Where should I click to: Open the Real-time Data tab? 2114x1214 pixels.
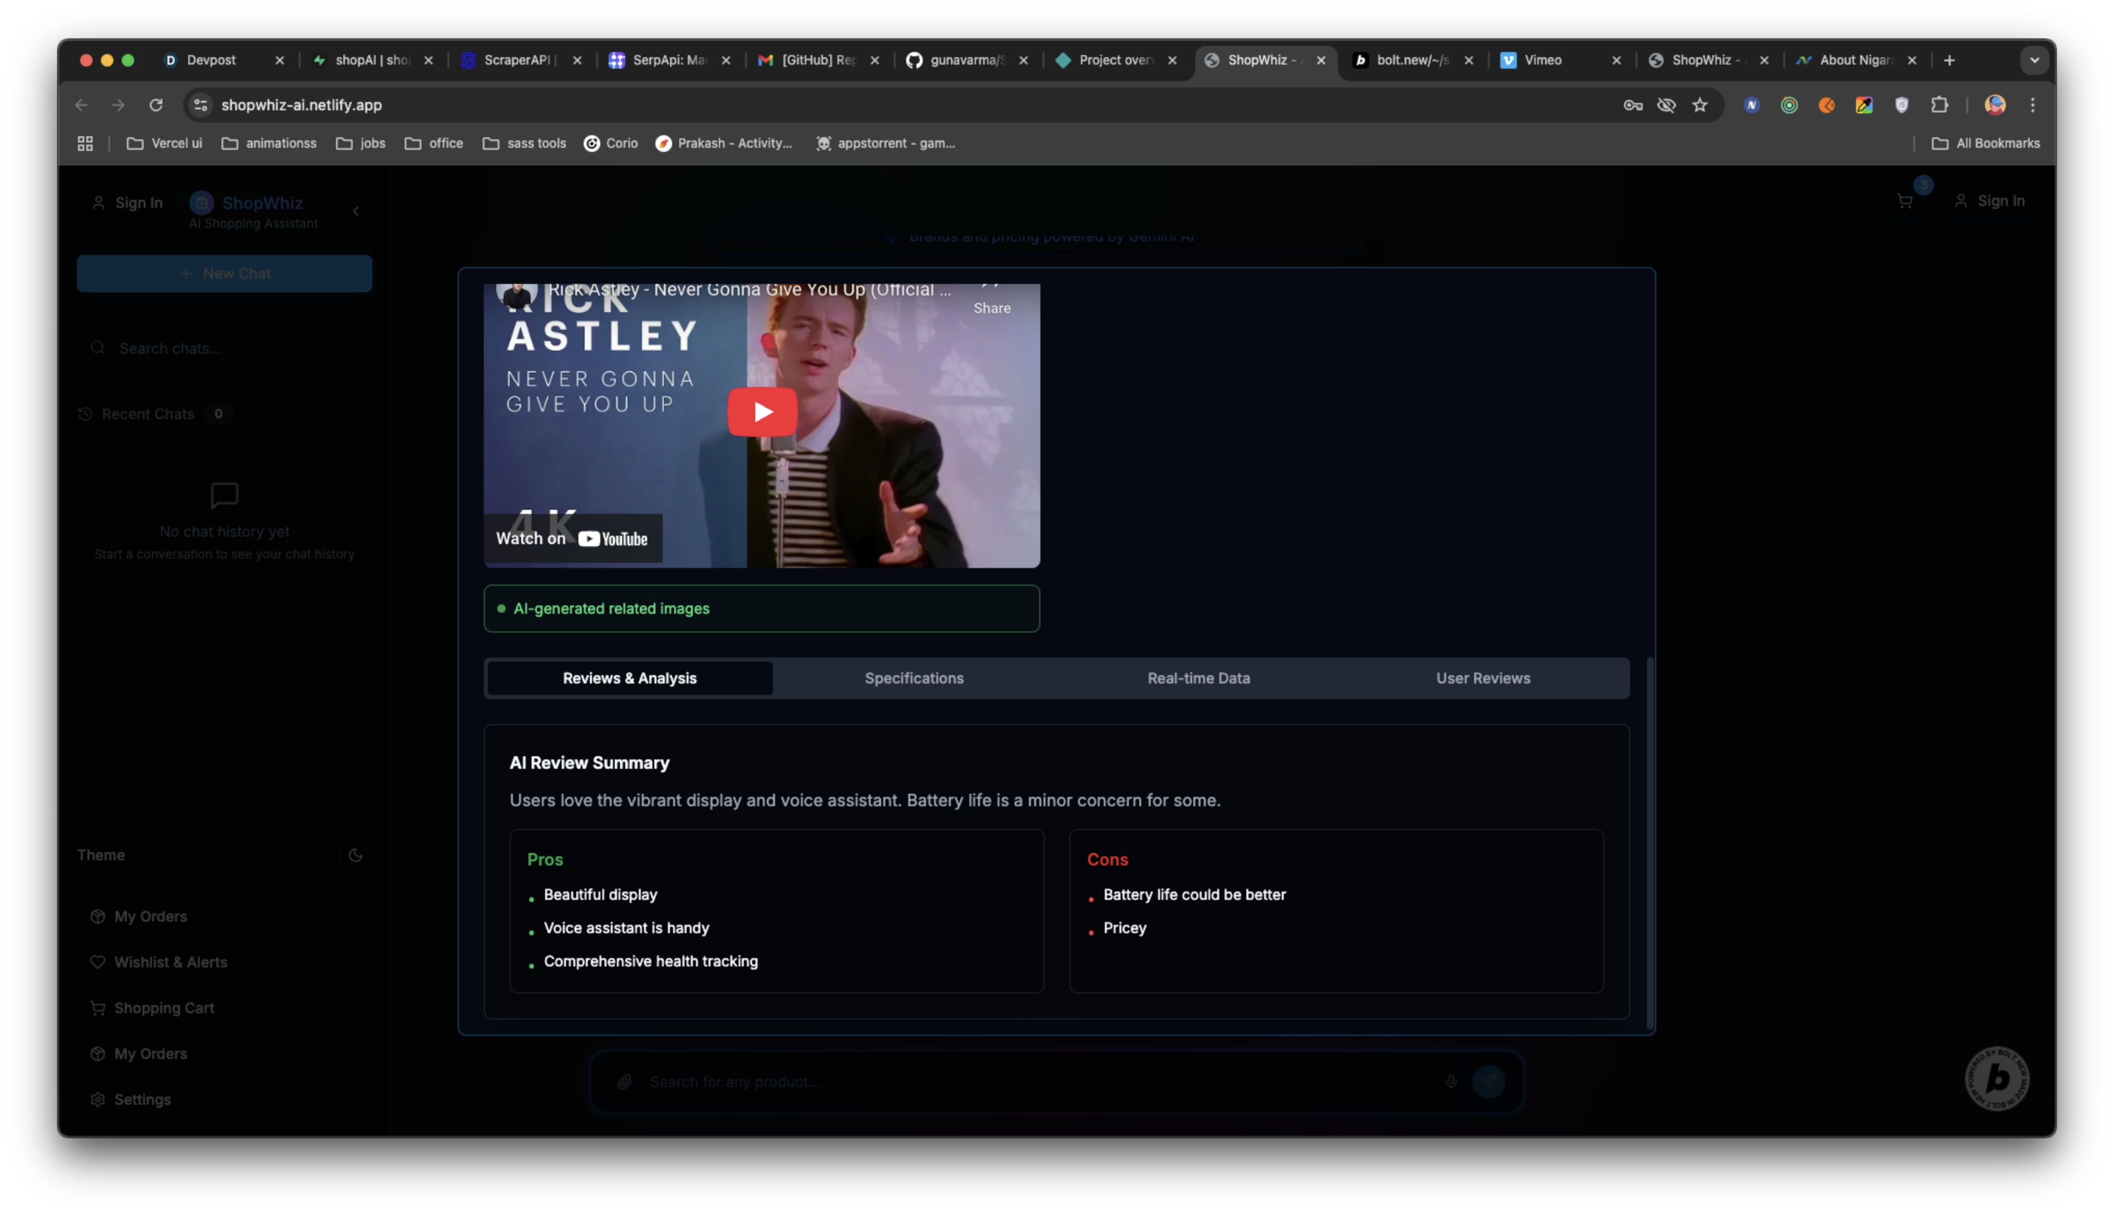coord(1198,678)
